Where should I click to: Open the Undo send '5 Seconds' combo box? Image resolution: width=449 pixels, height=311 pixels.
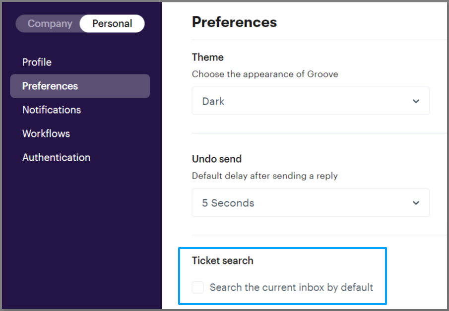310,203
